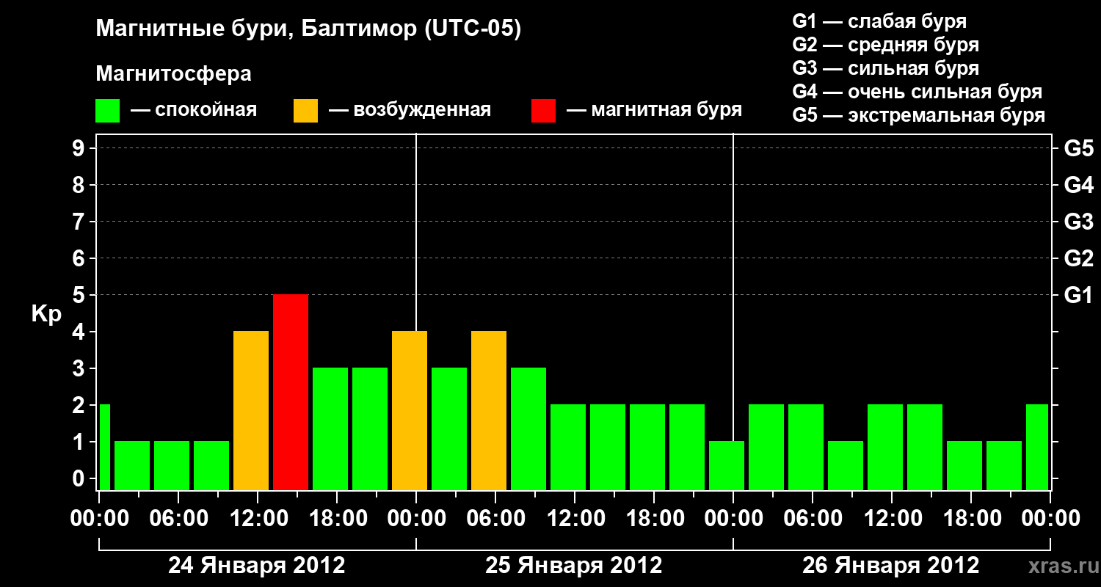Image resolution: width=1101 pixels, height=587 pixels.
Task: Click the '12:00' time label for 26 January
Action: 892,518
